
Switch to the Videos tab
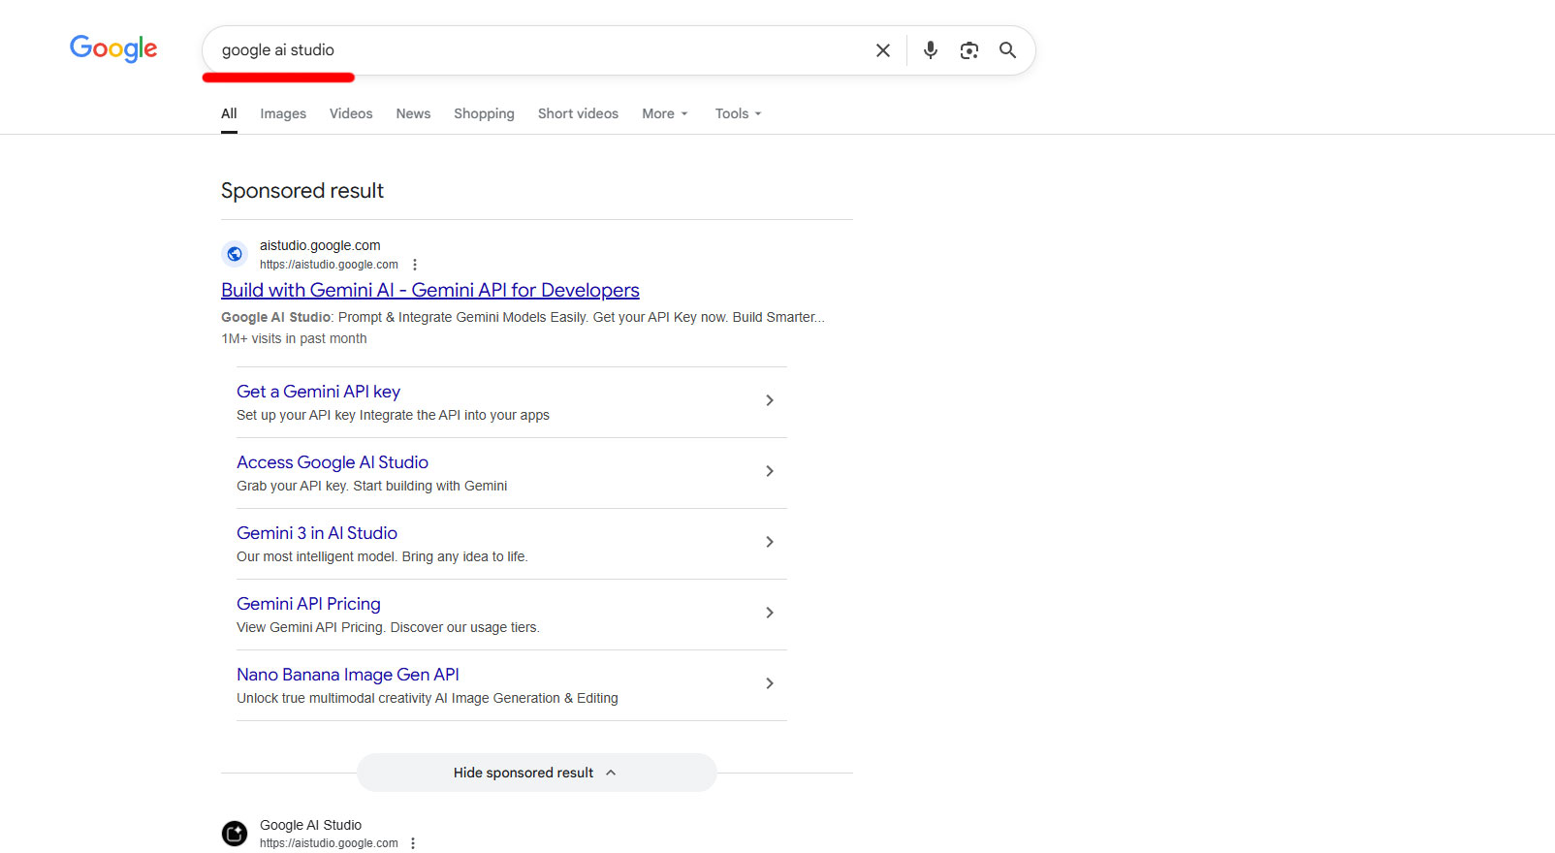(351, 113)
